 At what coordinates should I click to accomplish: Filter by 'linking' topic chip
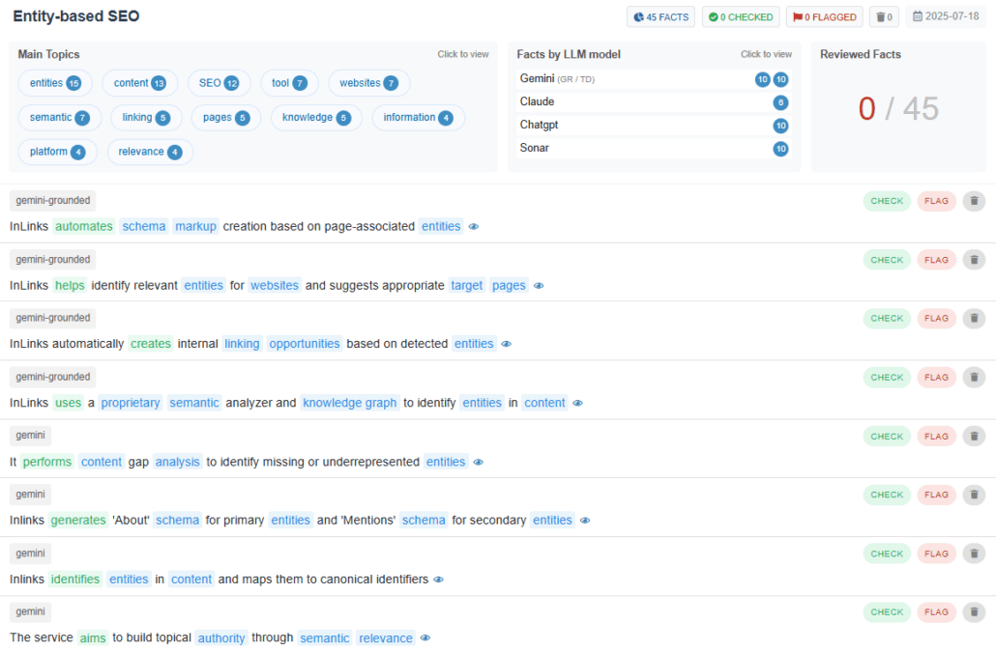click(x=146, y=118)
